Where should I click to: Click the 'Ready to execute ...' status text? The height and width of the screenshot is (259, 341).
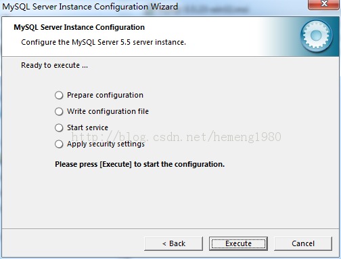(54, 65)
